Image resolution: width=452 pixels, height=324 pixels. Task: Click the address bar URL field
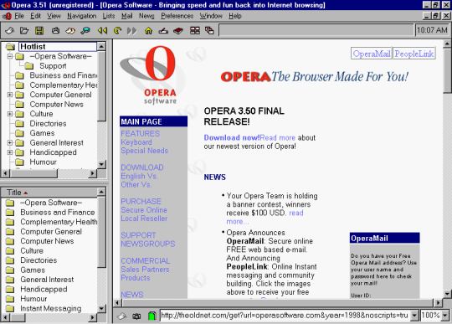(285, 316)
